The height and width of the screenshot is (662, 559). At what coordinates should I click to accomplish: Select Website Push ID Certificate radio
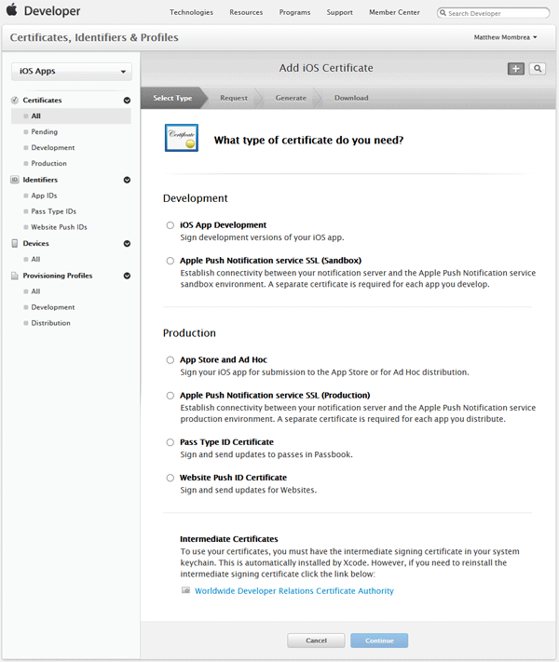coord(170,478)
